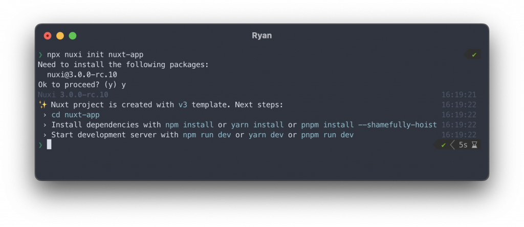524x227 pixels.
Task: Click the 'cd nuxt-app' command text
Action: [x=75, y=115]
